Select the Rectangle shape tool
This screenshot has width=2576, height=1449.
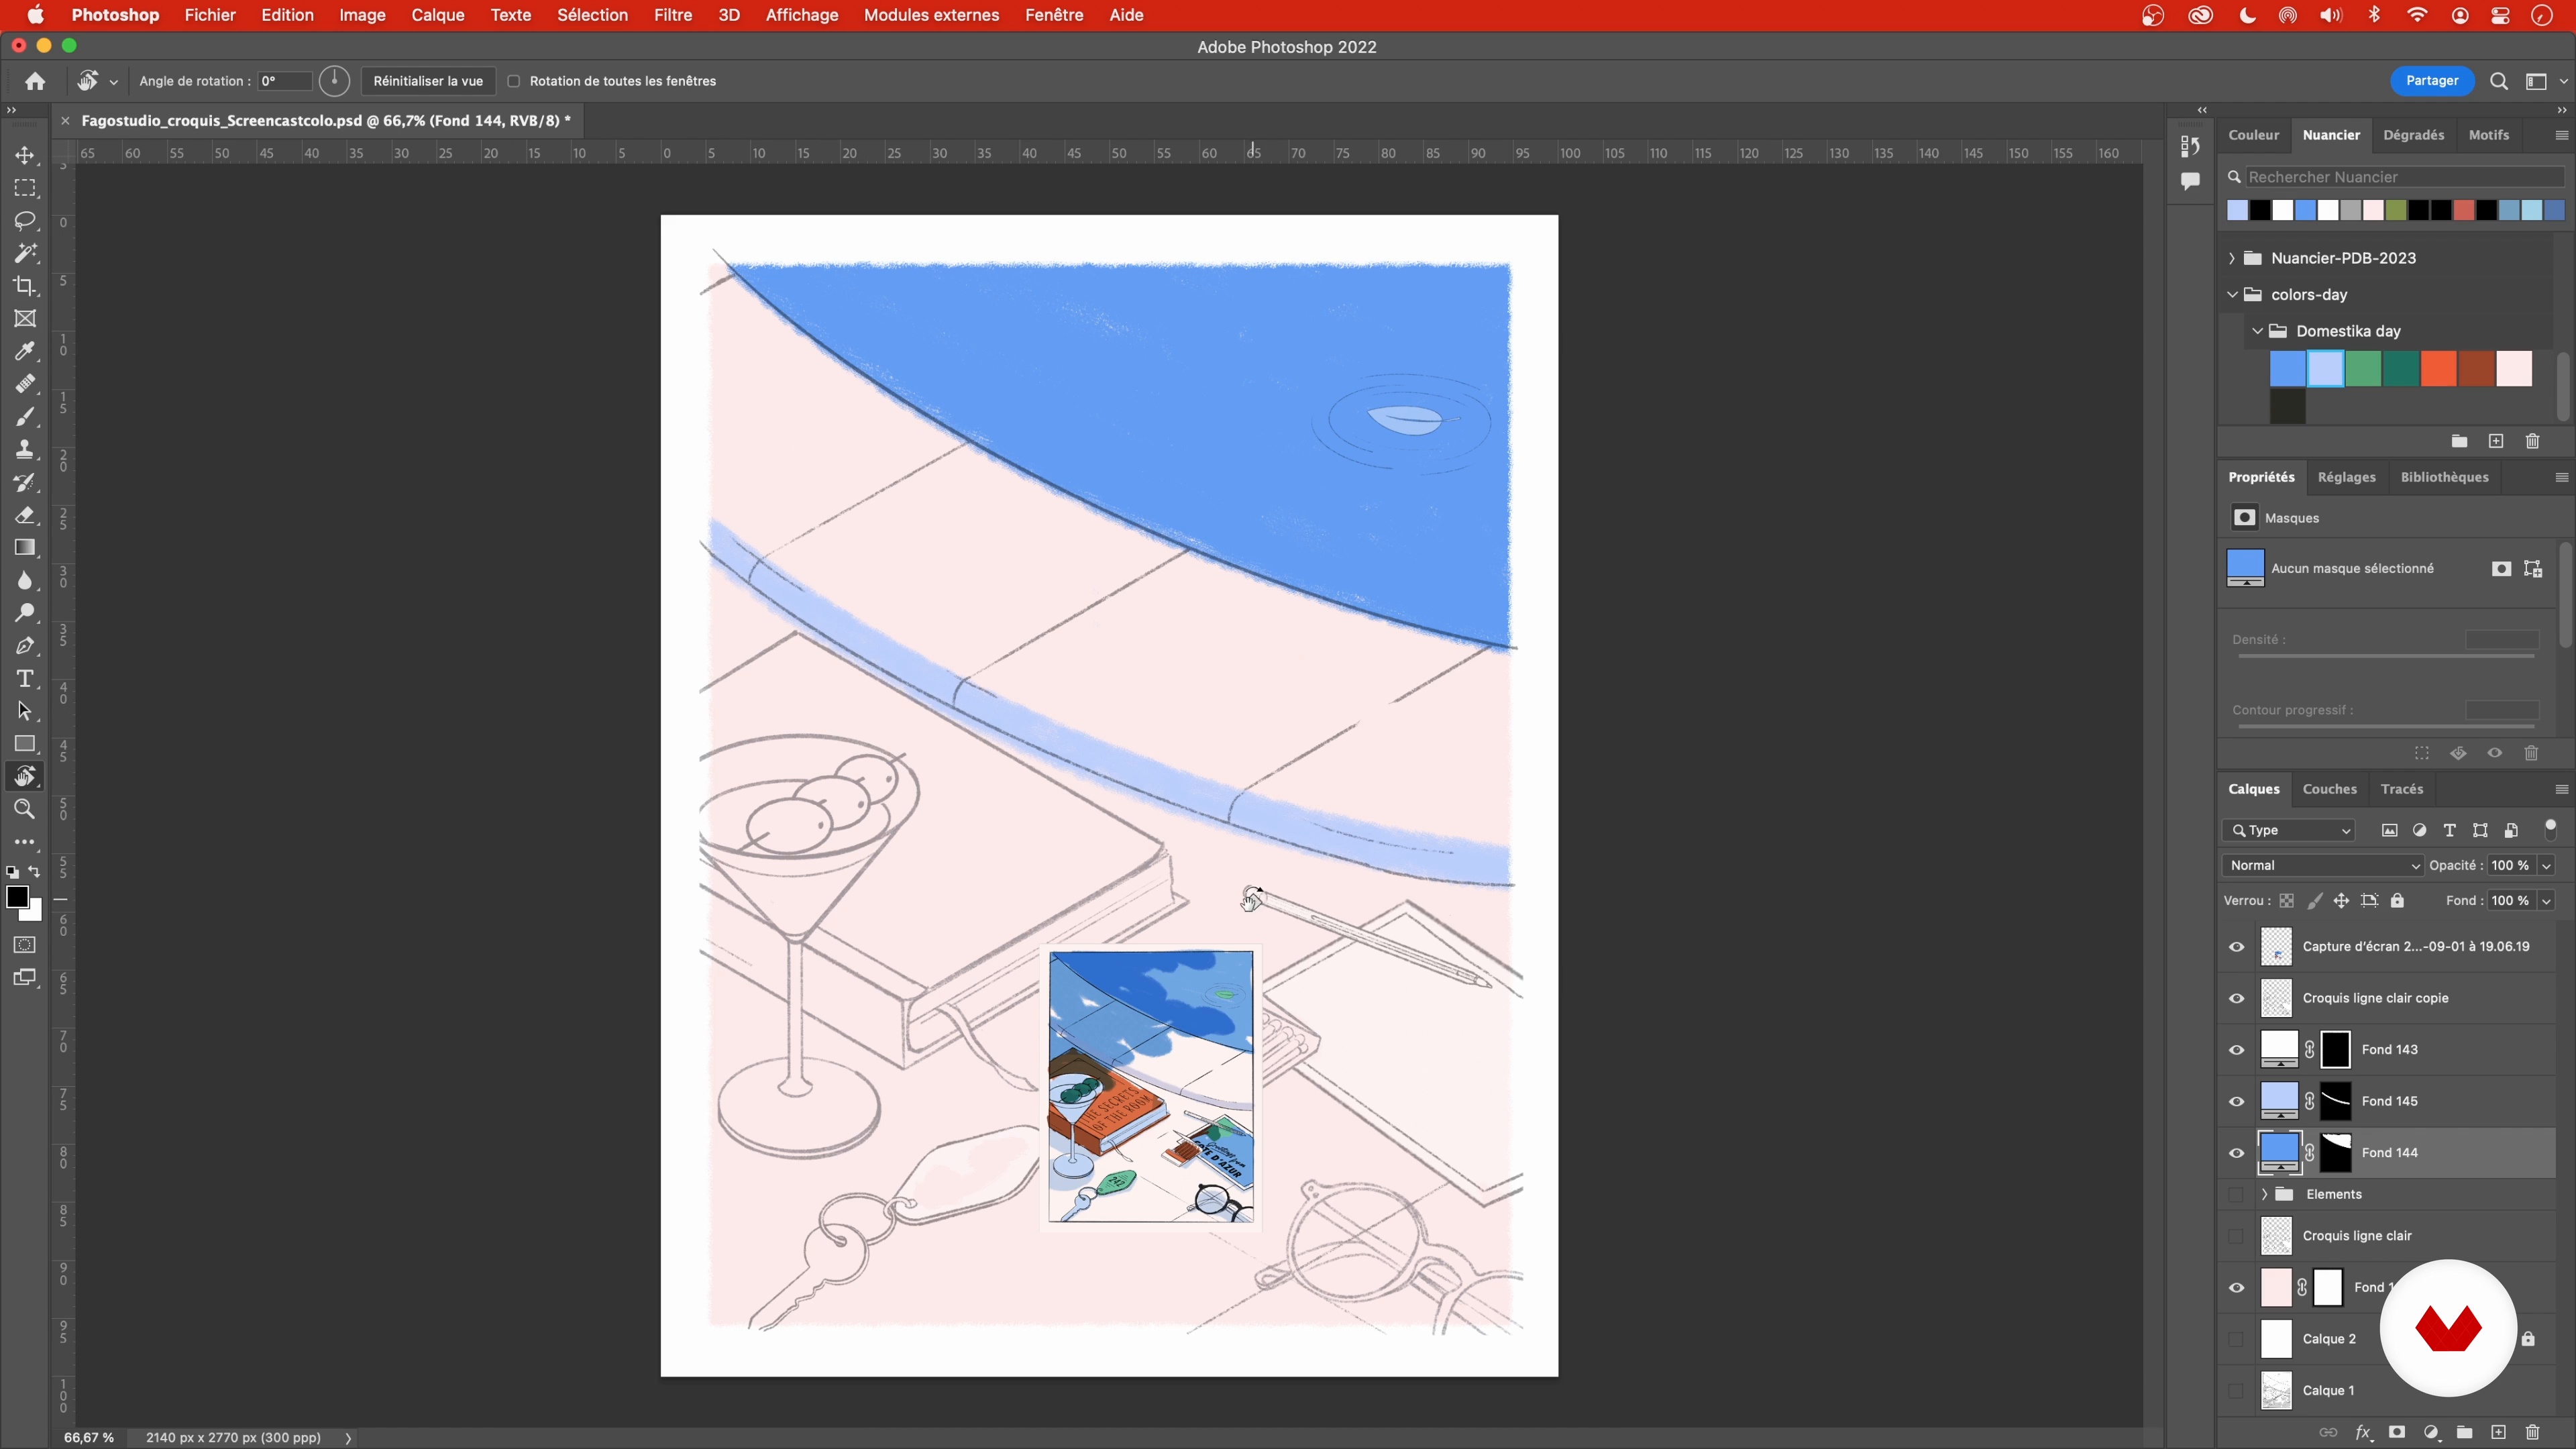(25, 744)
